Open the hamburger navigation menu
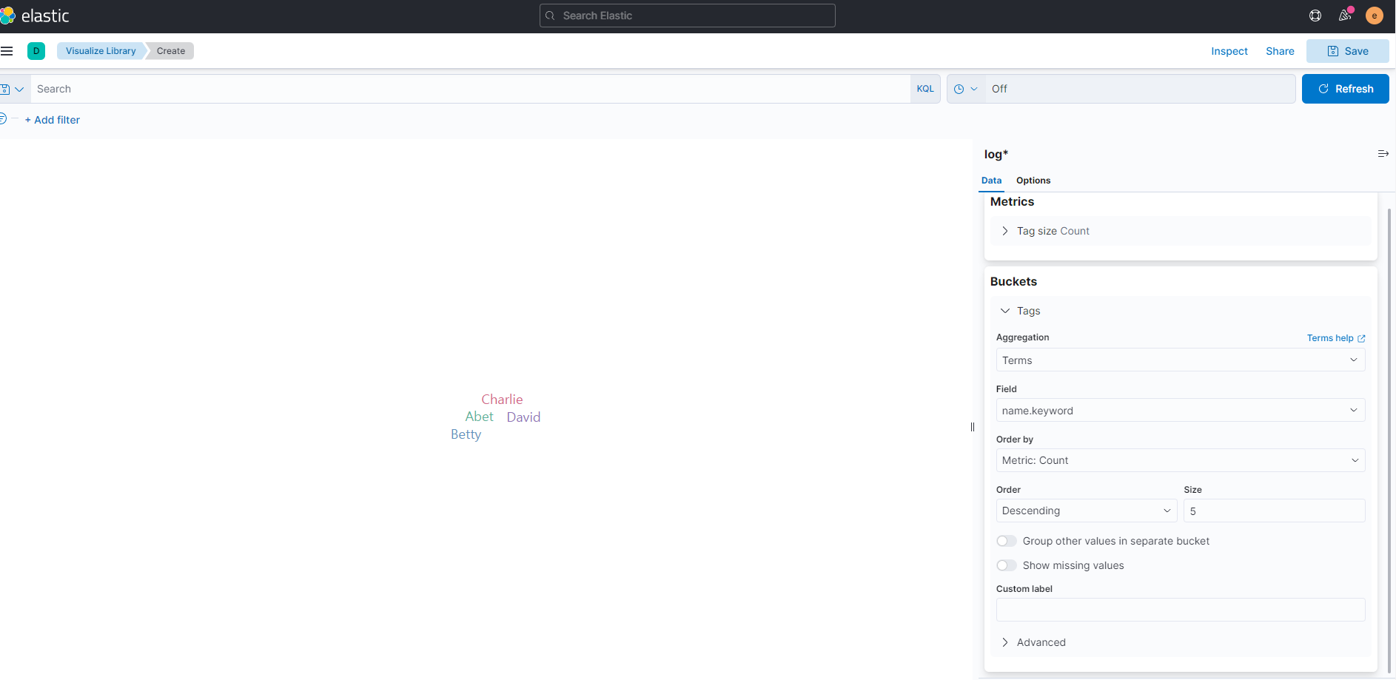The image size is (1396, 680). tap(7, 51)
